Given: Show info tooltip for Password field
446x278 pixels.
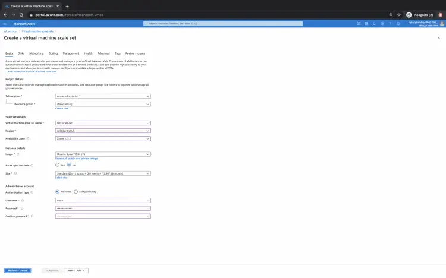Looking at the screenshot, I should click(x=22, y=208).
